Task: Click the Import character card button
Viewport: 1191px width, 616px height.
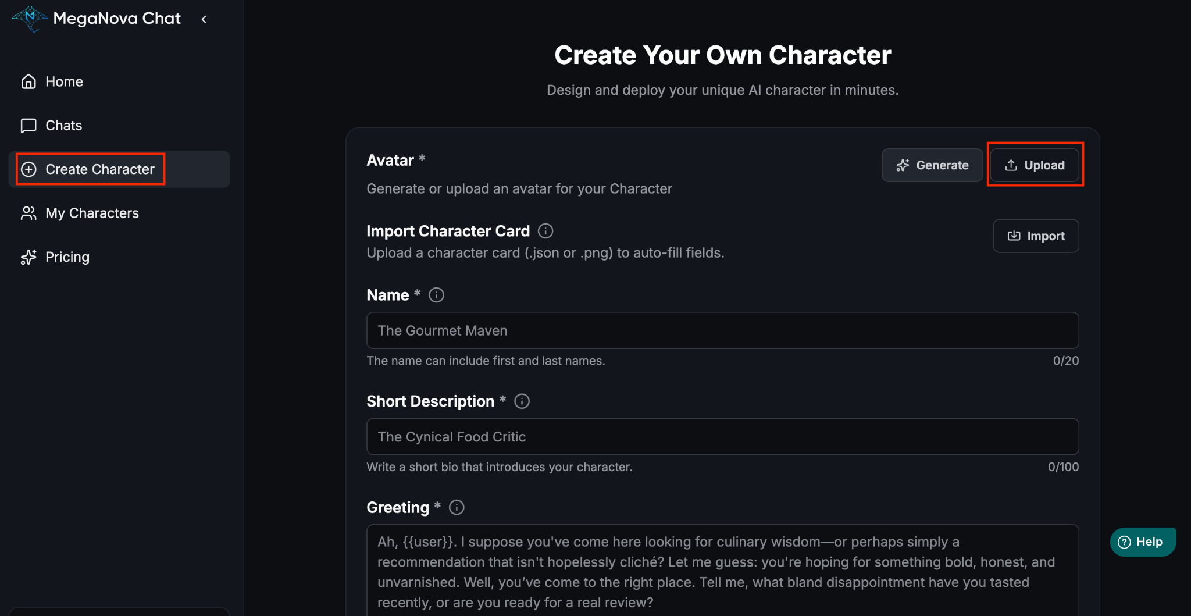Action: click(x=1036, y=236)
